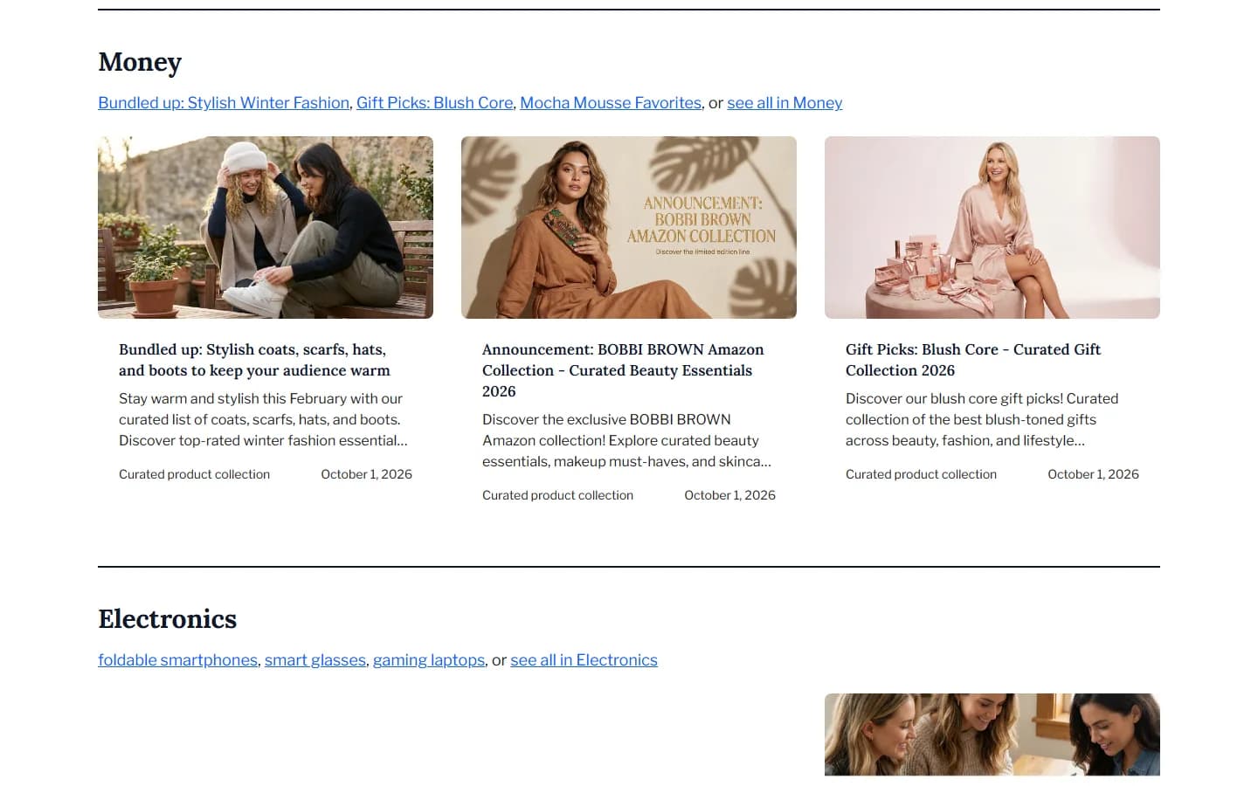The height and width of the screenshot is (786, 1258).
Task: Click the October 1, 2026 date on the winter fashion card
Action: (366, 474)
